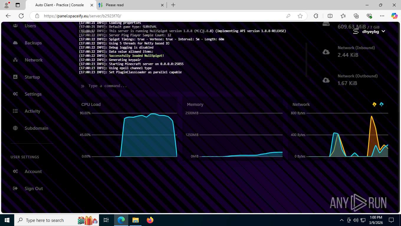Click the Network Inbound download cloud icon
Image resolution: width=401 pixels, height=226 pixels.
[x=326, y=52]
